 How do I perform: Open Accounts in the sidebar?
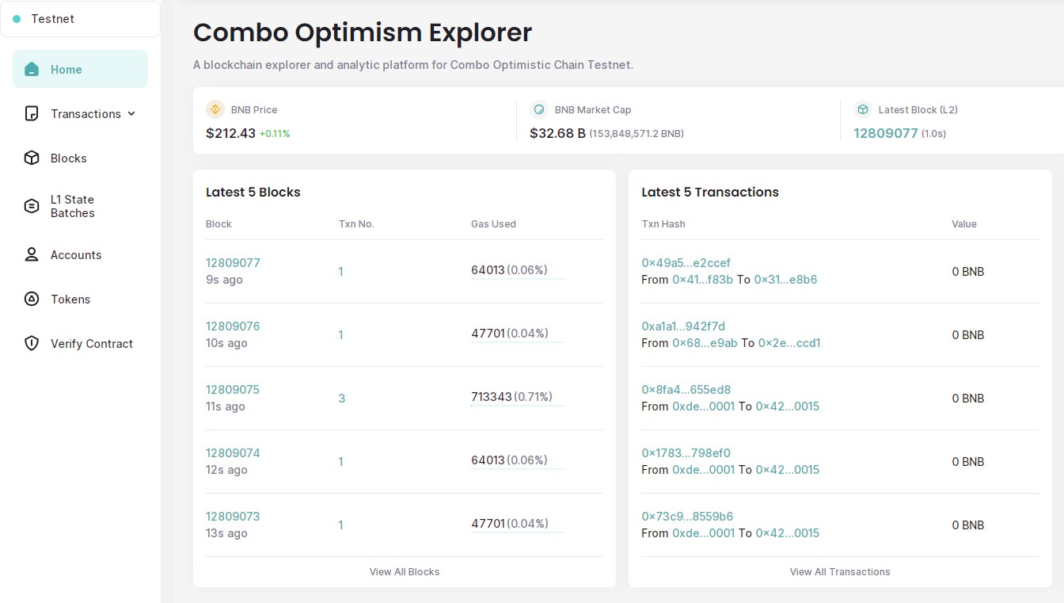pos(76,255)
